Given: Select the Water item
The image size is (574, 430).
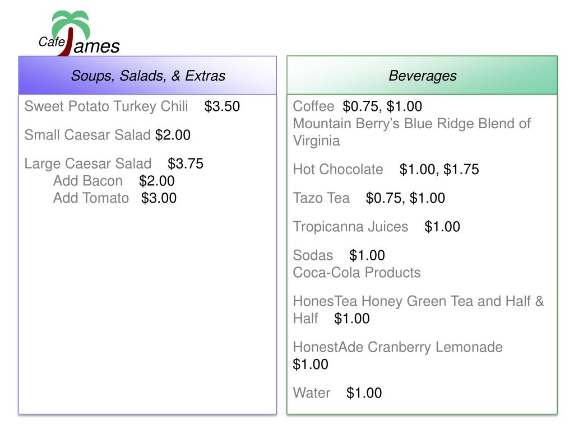Looking at the screenshot, I should (312, 393).
